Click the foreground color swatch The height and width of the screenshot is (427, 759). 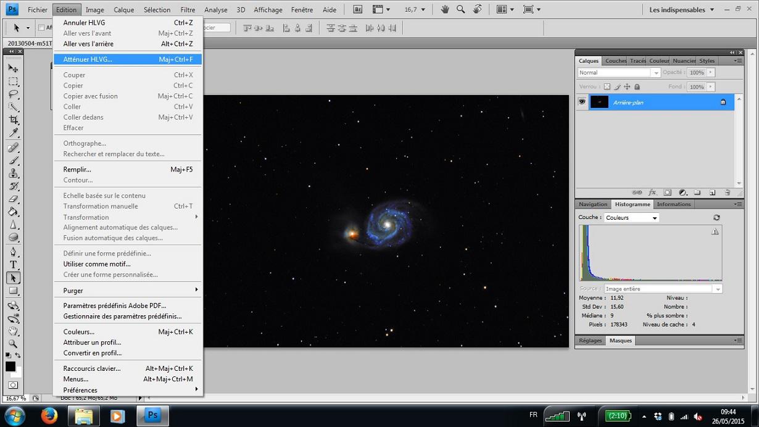[x=10, y=367]
